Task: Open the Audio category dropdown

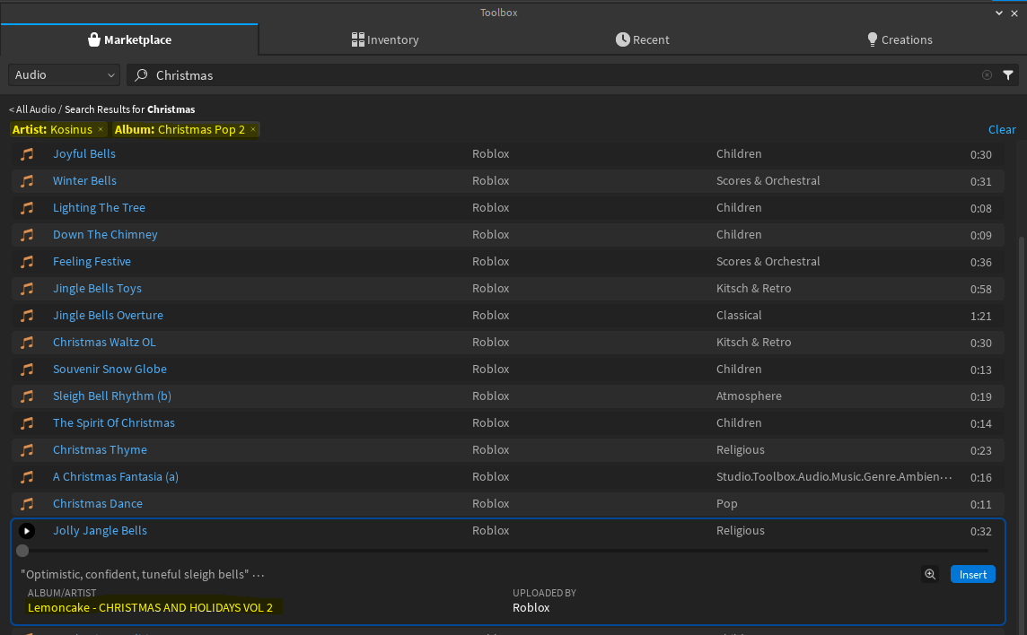Action: pyautogui.click(x=63, y=75)
